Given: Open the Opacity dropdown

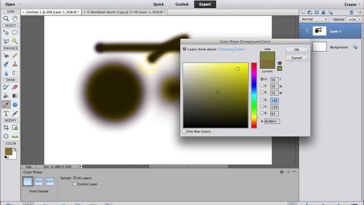Looking at the screenshot, I should coord(359,19).
